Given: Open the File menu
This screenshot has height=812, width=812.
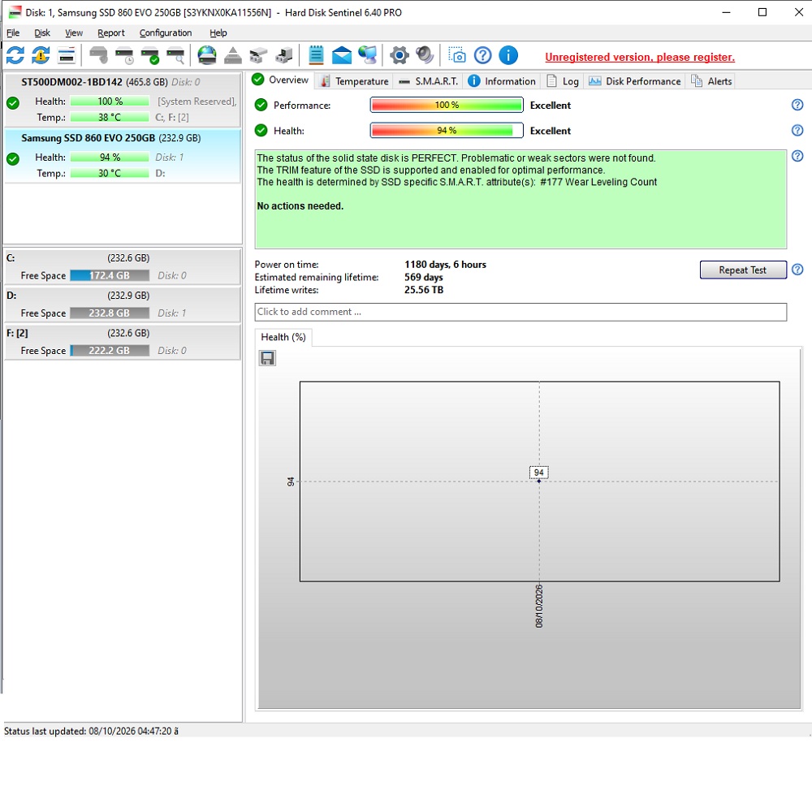Looking at the screenshot, I should [13, 32].
